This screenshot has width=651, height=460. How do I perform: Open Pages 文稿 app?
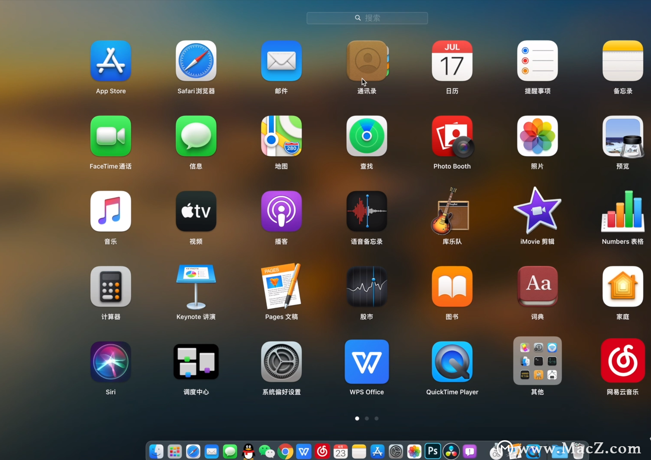282,286
